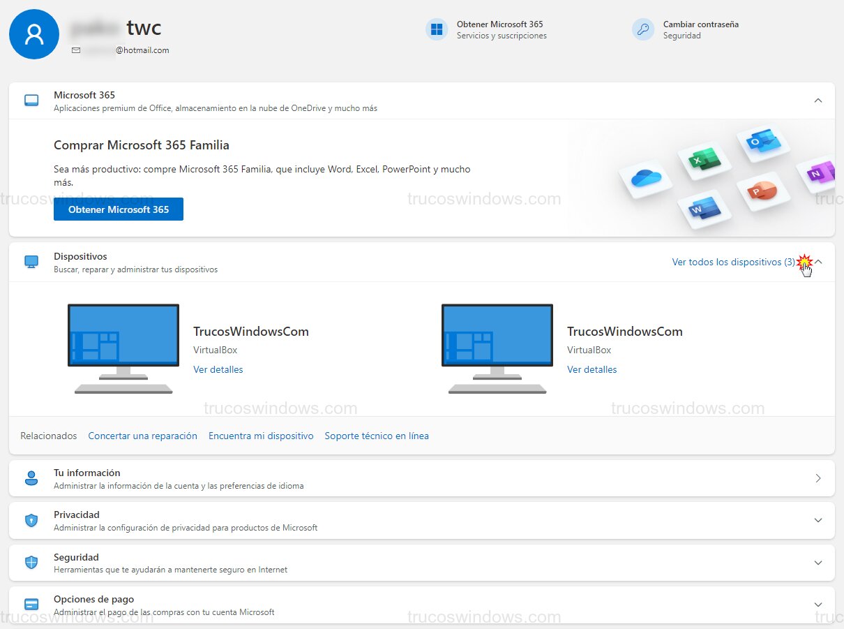Click the Obtener Microsoft 365 button
Viewport: 844px width, 629px height.
(x=118, y=209)
